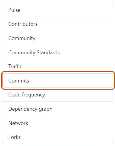View the repository Forks list
115x146 pixels.
(x=57, y=137)
